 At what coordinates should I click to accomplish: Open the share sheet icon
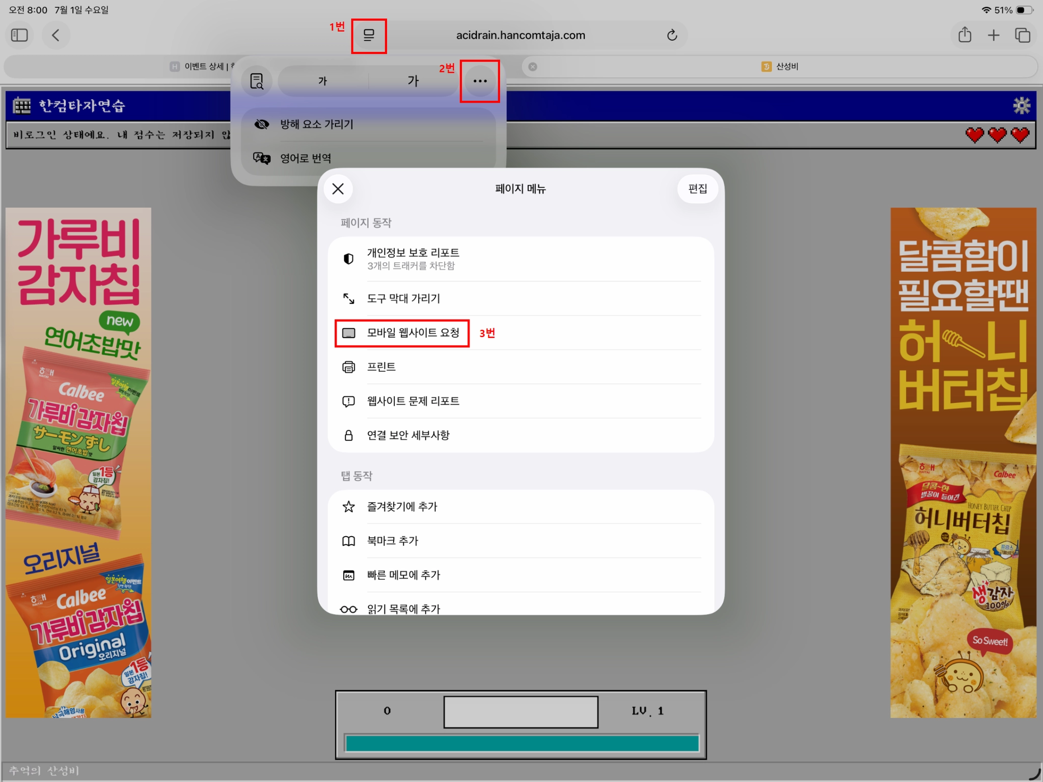[965, 35]
